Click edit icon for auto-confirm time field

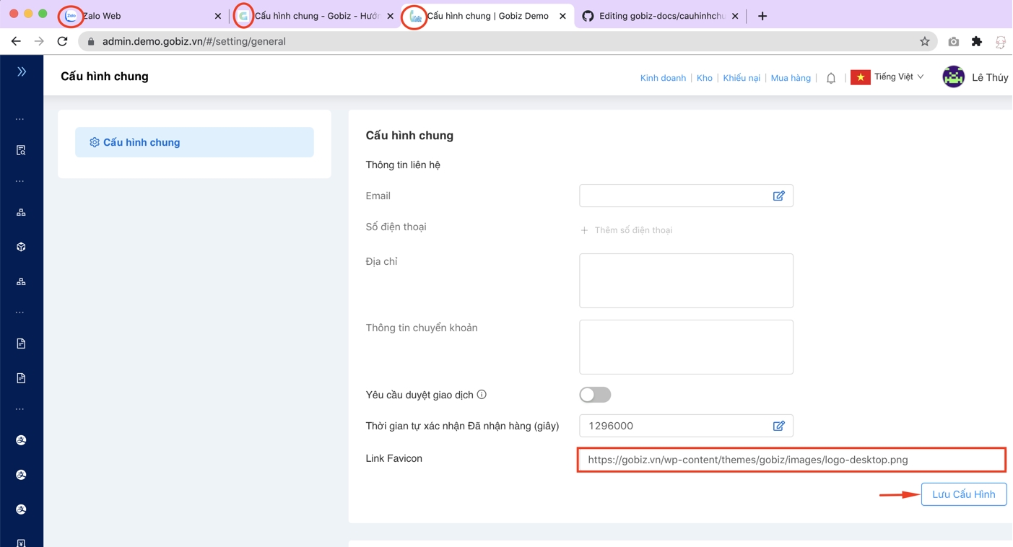(778, 426)
